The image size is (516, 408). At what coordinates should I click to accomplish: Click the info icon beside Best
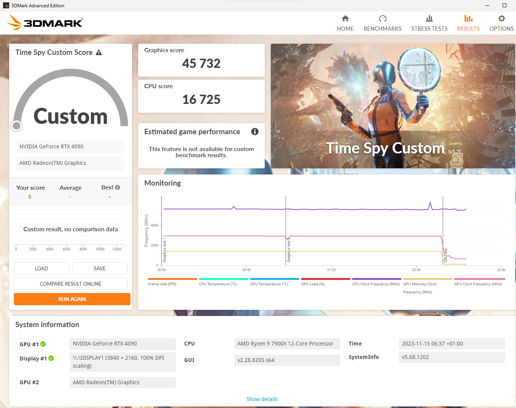(x=118, y=188)
